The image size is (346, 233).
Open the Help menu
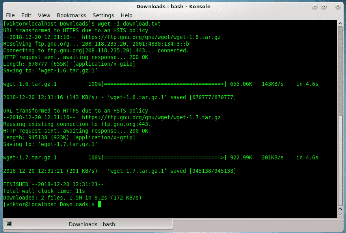(x=126, y=15)
